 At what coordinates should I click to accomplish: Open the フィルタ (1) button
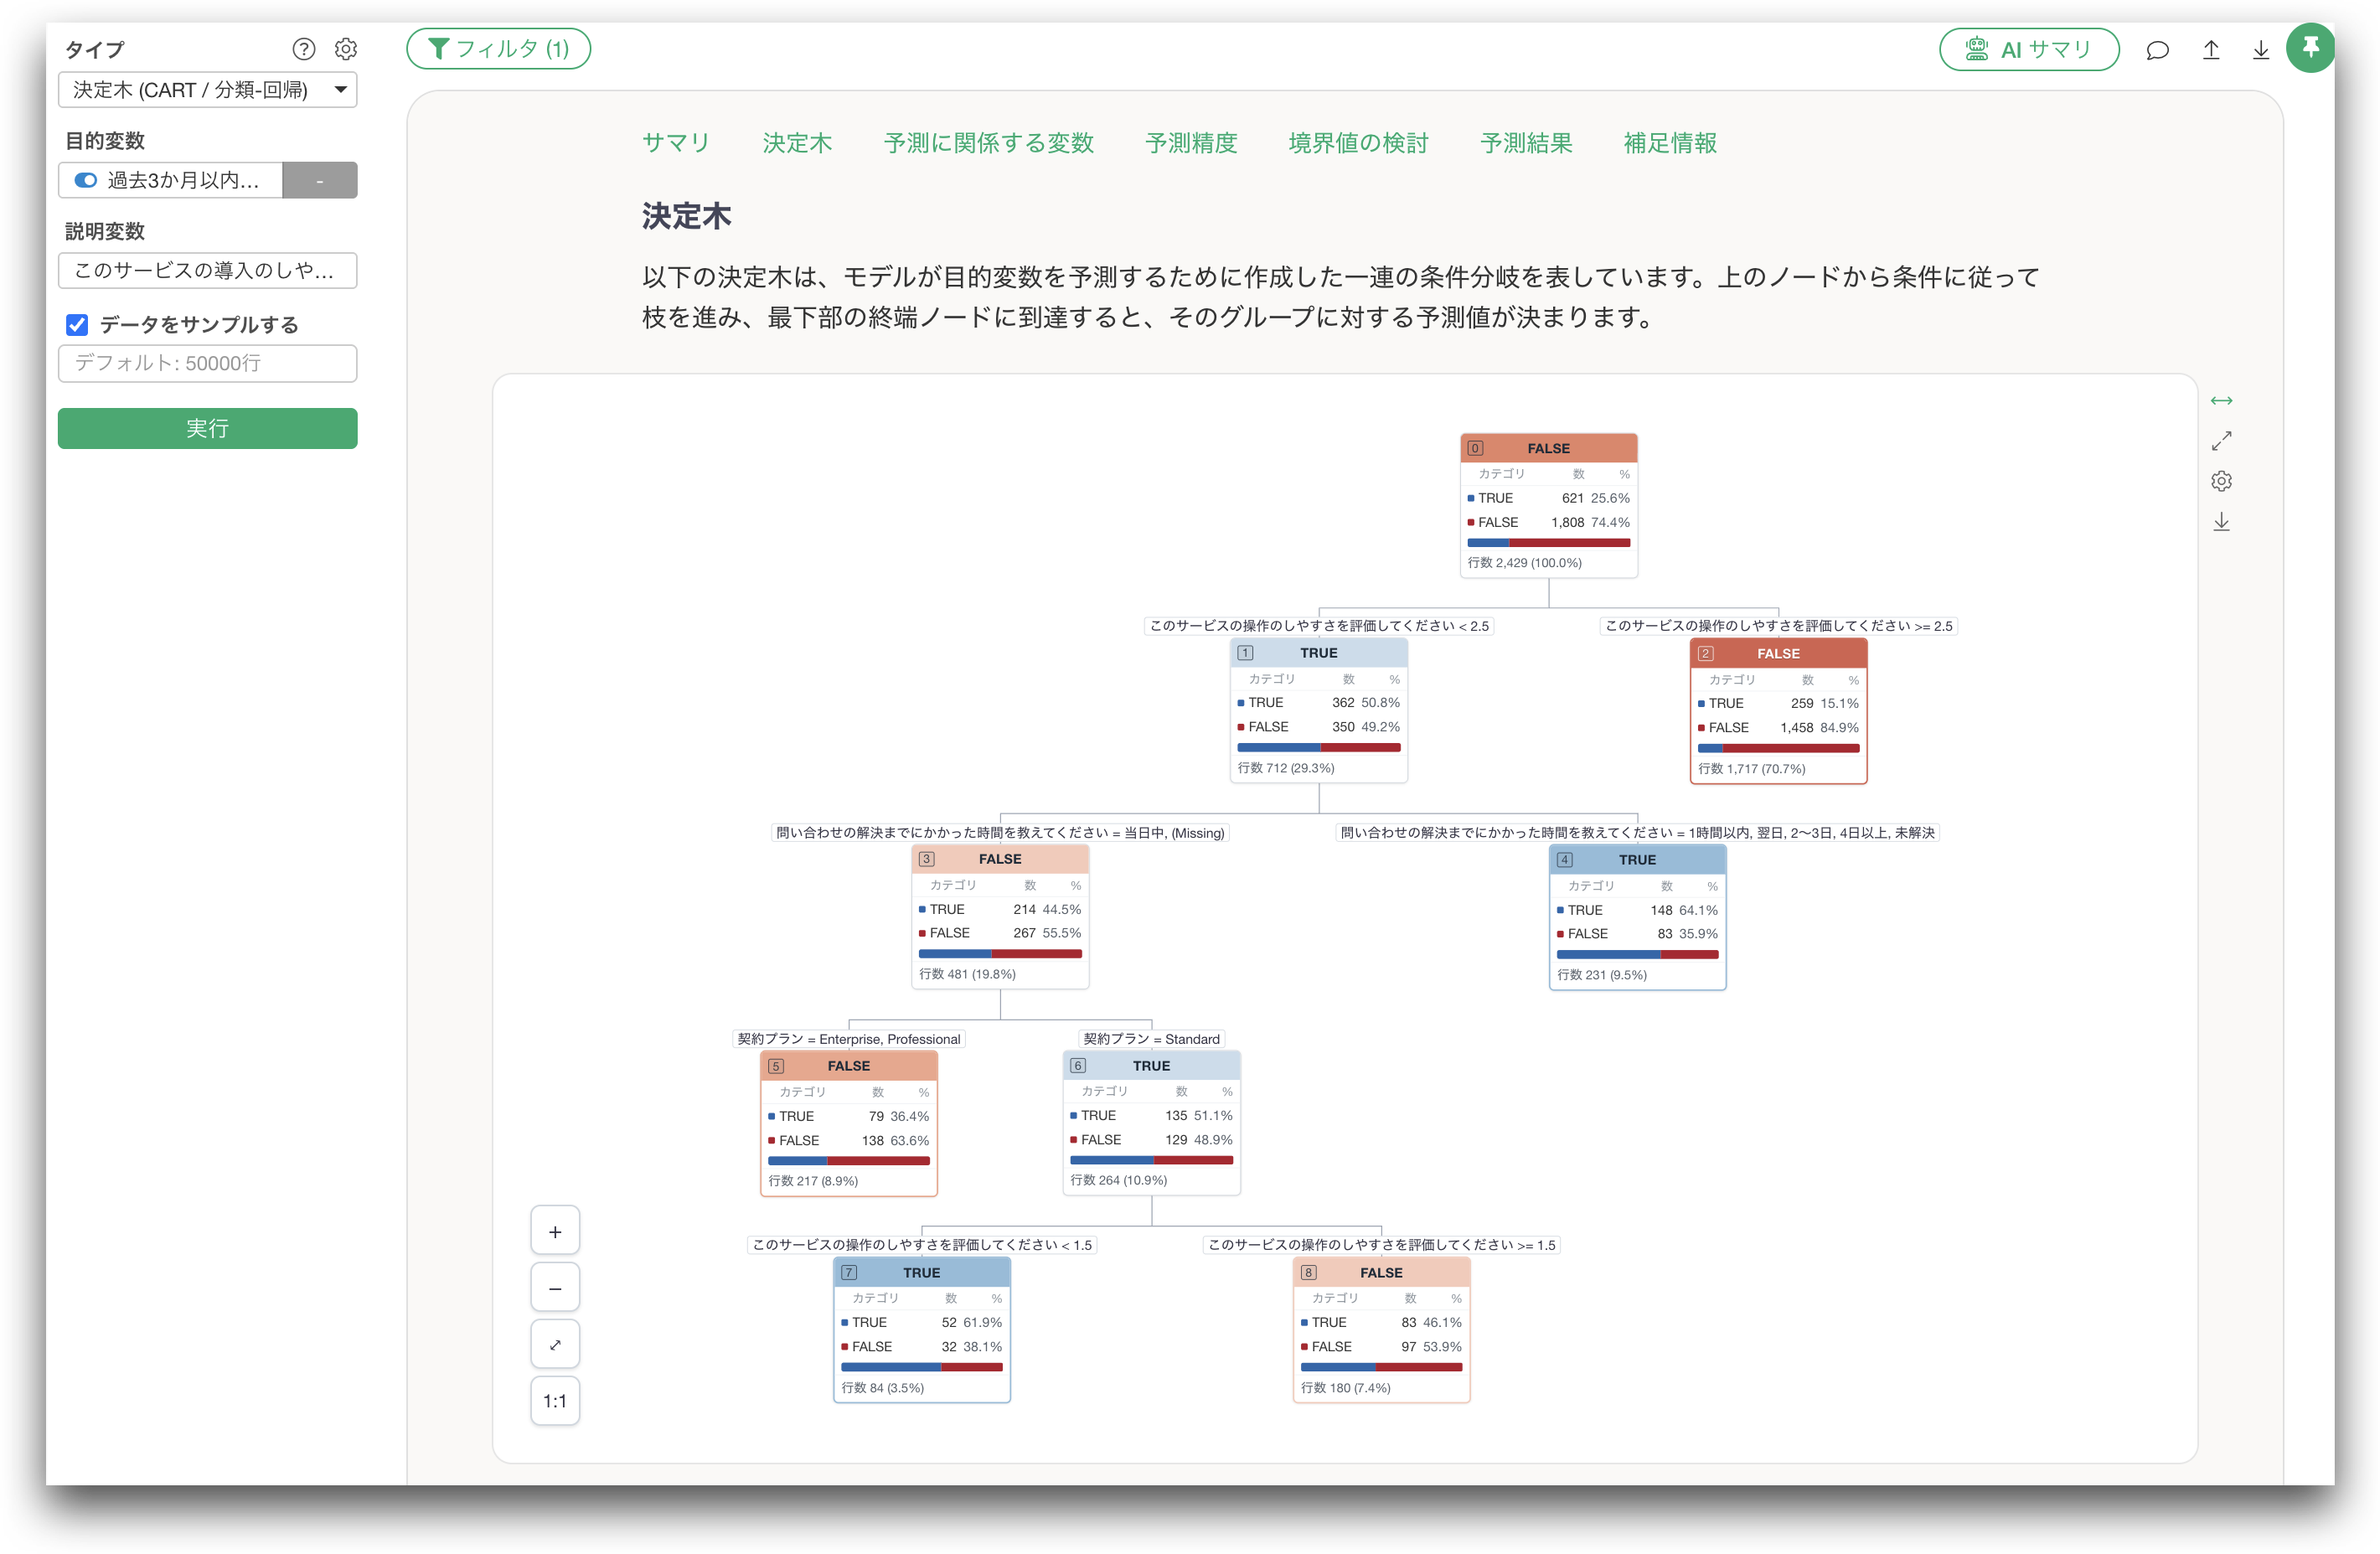498,49
